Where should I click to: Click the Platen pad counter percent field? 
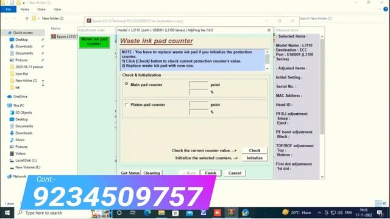199,112
